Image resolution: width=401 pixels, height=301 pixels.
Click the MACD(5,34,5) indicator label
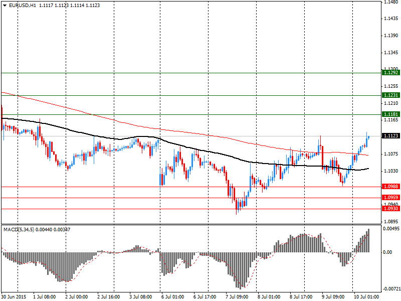pos(19,230)
